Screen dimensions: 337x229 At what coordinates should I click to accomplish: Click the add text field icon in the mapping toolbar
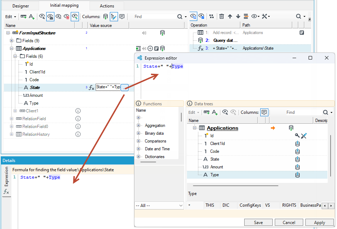click(32, 17)
